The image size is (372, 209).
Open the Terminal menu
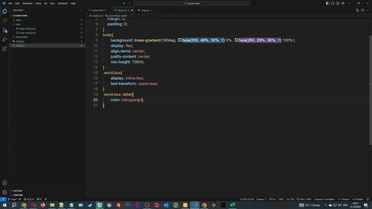63,3
